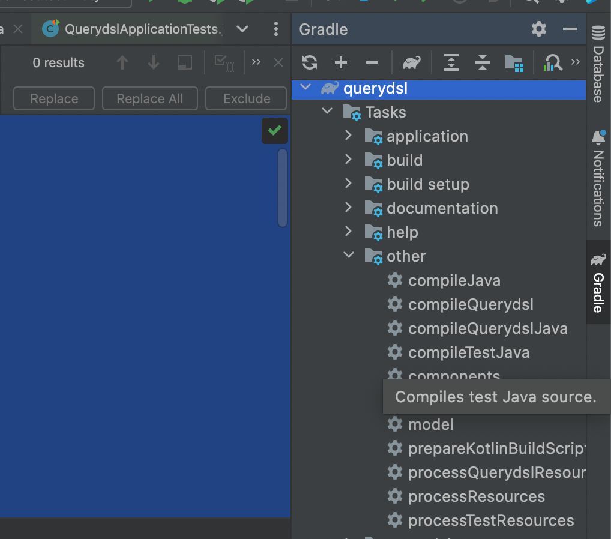Open the Notifications side tab
Image resolution: width=611 pixels, height=539 pixels.
click(598, 179)
